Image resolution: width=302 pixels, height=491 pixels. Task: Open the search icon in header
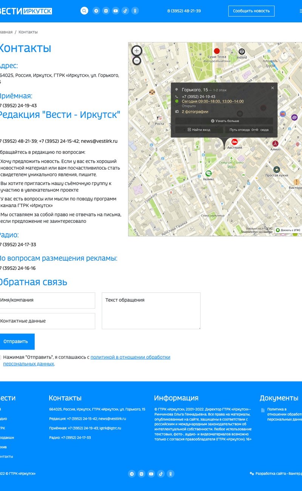pyautogui.click(x=84, y=11)
